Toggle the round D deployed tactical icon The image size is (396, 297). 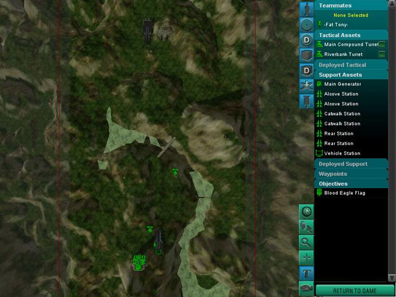(306, 40)
